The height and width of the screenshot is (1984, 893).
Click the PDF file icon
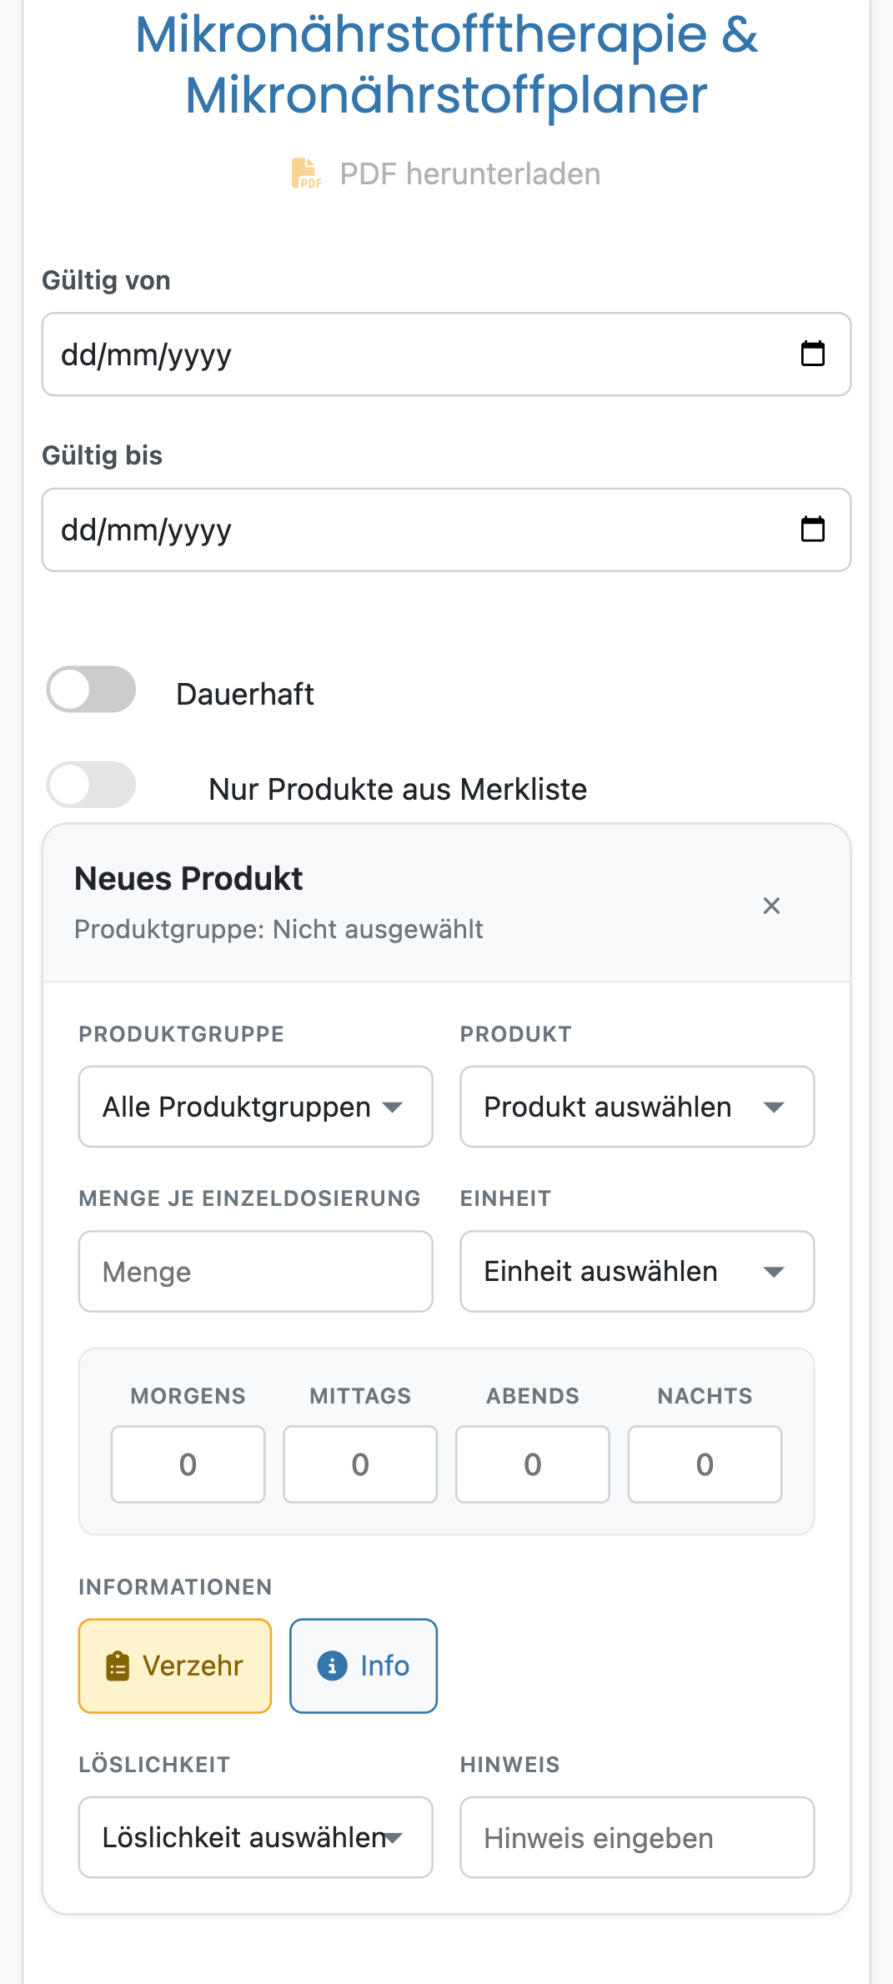(306, 173)
